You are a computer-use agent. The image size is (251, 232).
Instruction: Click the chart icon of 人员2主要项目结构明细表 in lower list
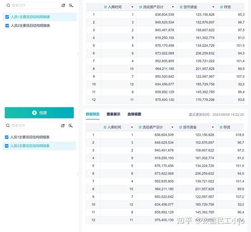pyautogui.click(x=7, y=146)
